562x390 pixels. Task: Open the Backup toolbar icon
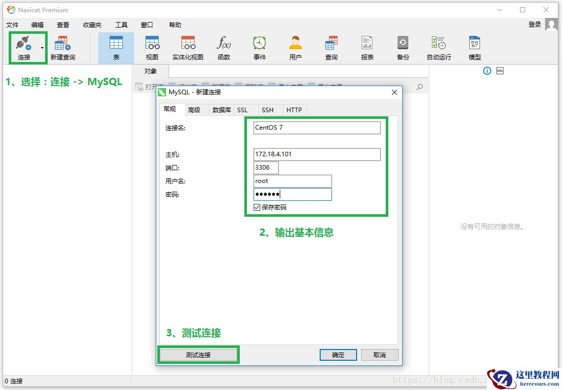point(403,43)
